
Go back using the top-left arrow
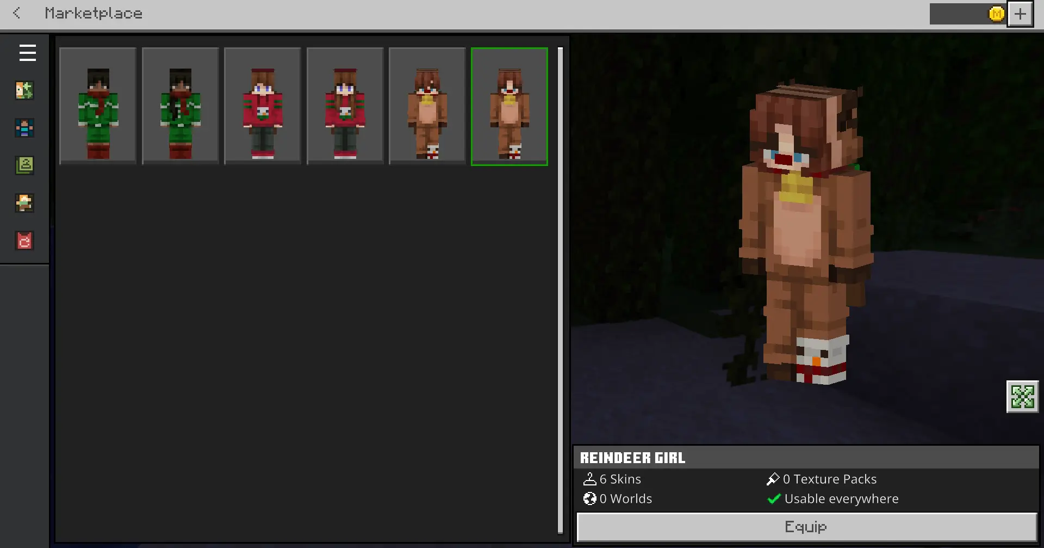[17, 13]
